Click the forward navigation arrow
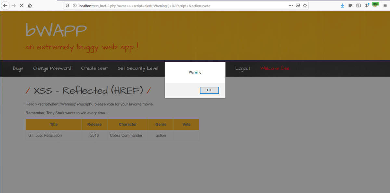 pos(14,6)
